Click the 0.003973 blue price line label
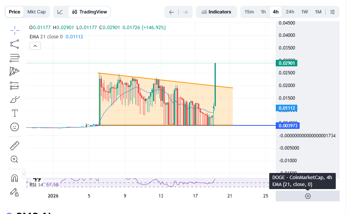Screen dimensions: 350x214 pyautogui.click(x=287, y=125)
